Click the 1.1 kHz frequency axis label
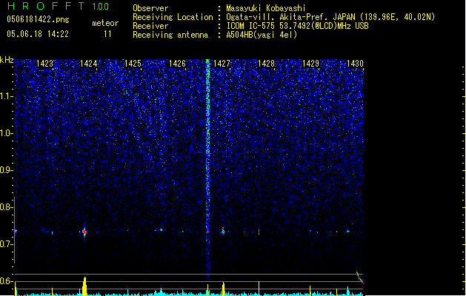Screen dimensions: 466x296 click(x=7, y=96)
